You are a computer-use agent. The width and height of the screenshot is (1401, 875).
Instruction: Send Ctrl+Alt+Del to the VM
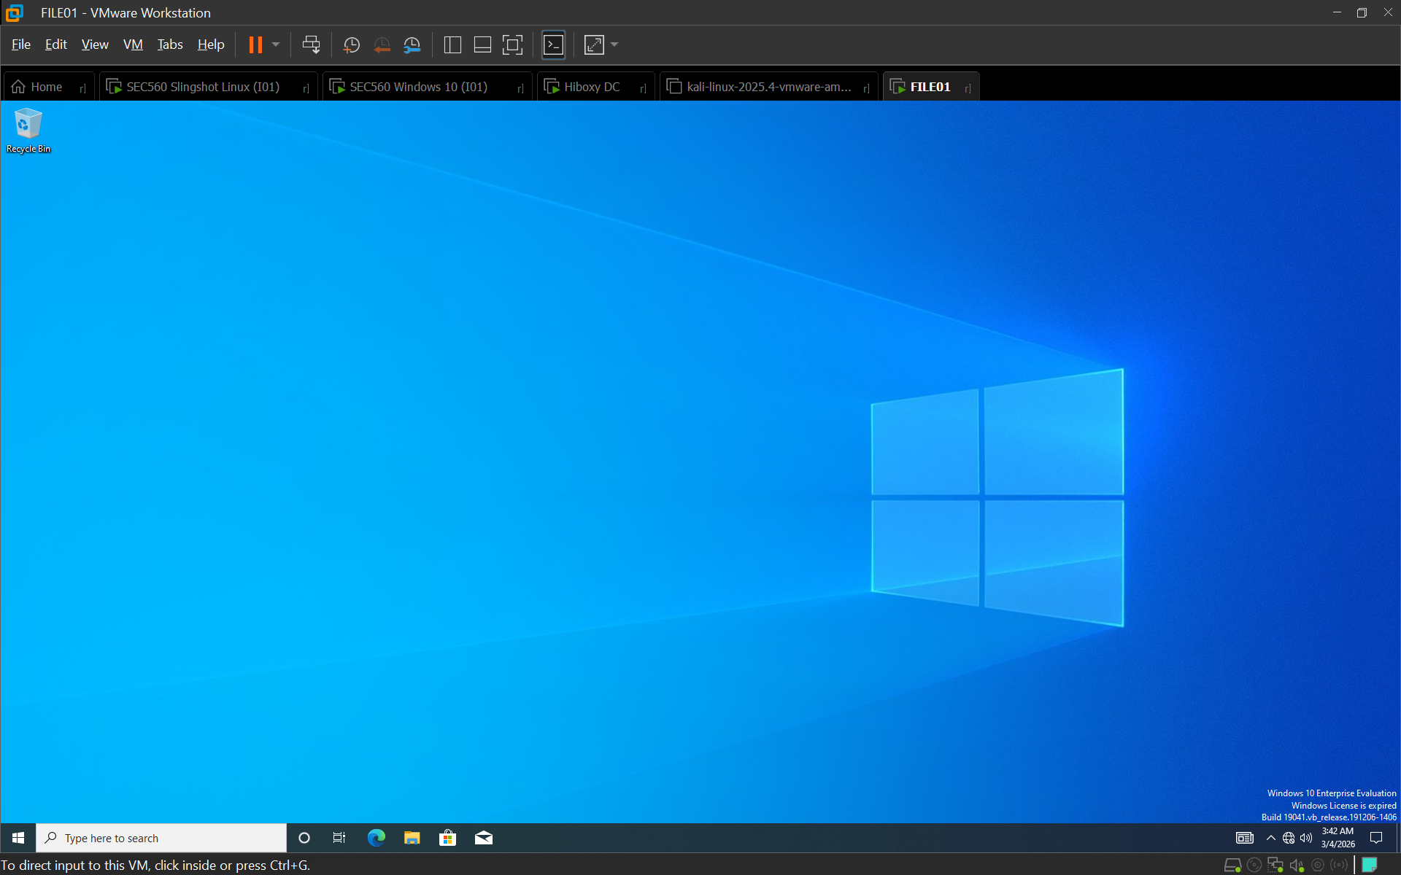311,44
